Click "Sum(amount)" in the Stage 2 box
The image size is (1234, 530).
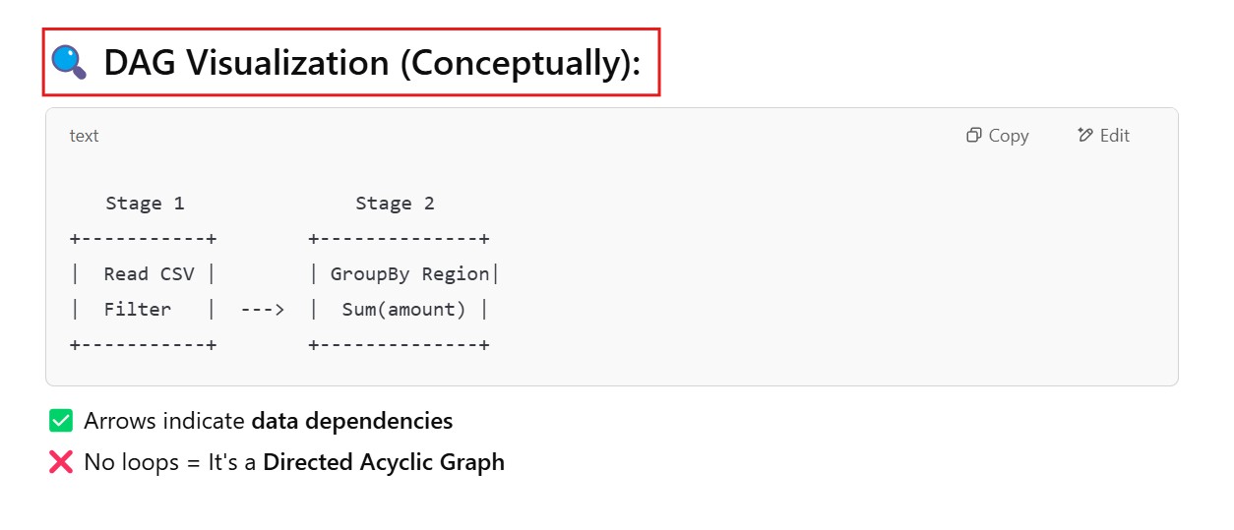(x=403, y=310)
